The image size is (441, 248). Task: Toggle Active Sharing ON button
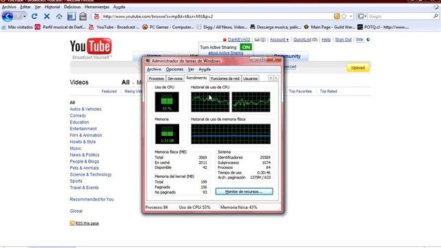246,48
